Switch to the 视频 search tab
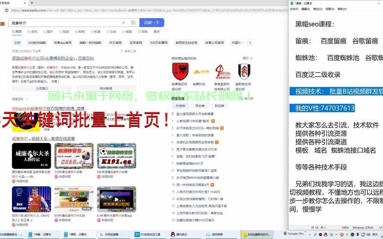This screenshot has height=239, width=383. tap(64, 32)
